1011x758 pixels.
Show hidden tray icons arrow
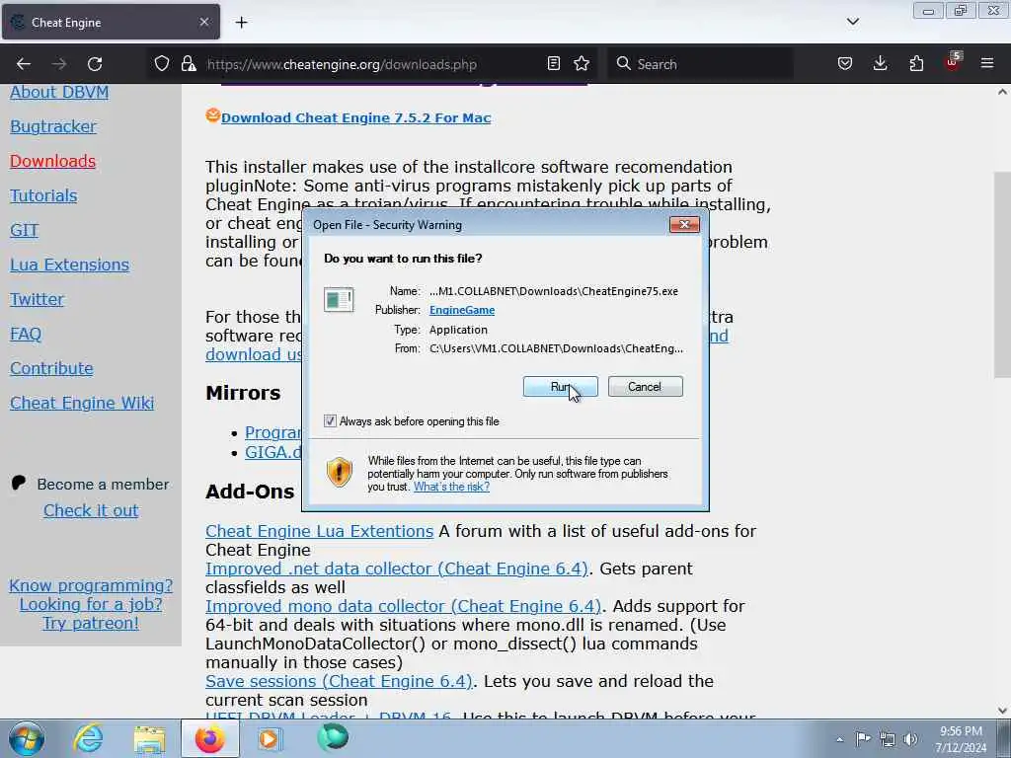839,739
